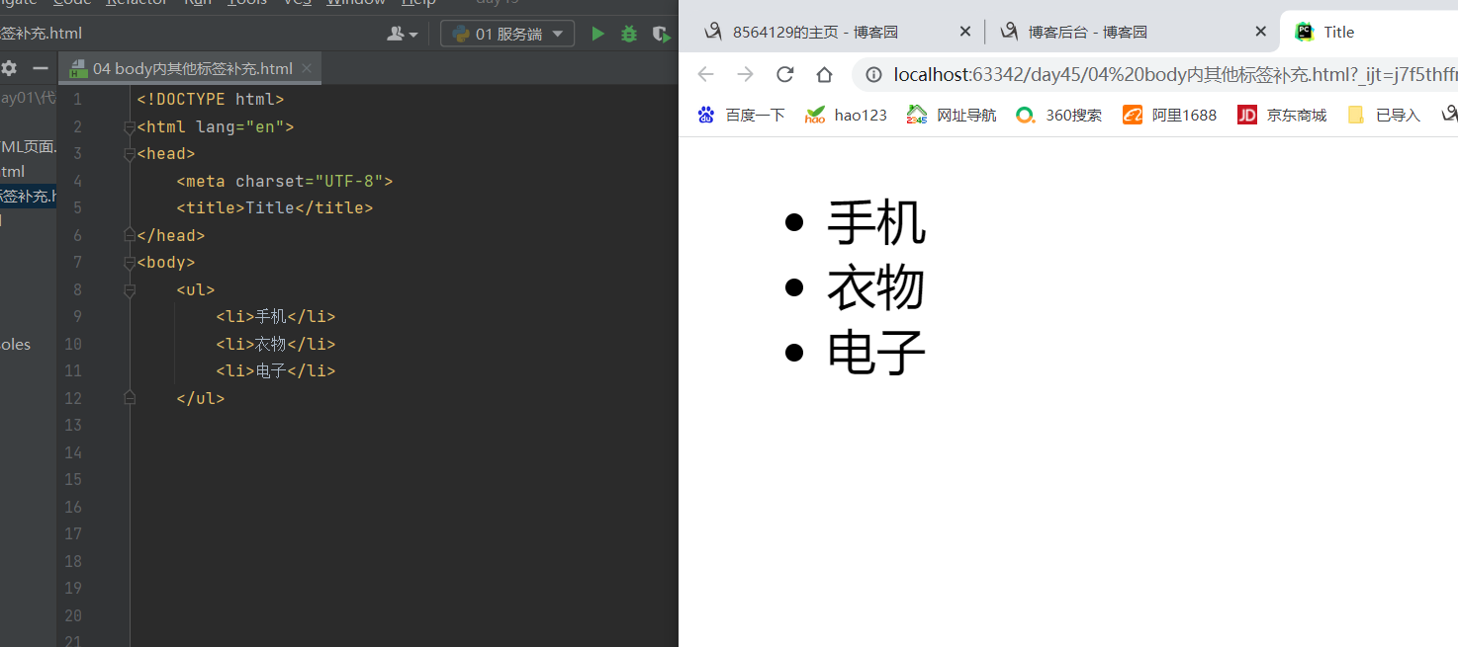The width and height of the screenshot is (1458, 647).
Task: Open the Window menu in PyCharm
Action: pyautogui.click(x=355, y=3)
